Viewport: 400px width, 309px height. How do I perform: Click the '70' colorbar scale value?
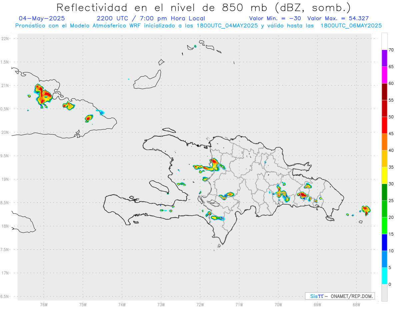[x=391, y=50]
